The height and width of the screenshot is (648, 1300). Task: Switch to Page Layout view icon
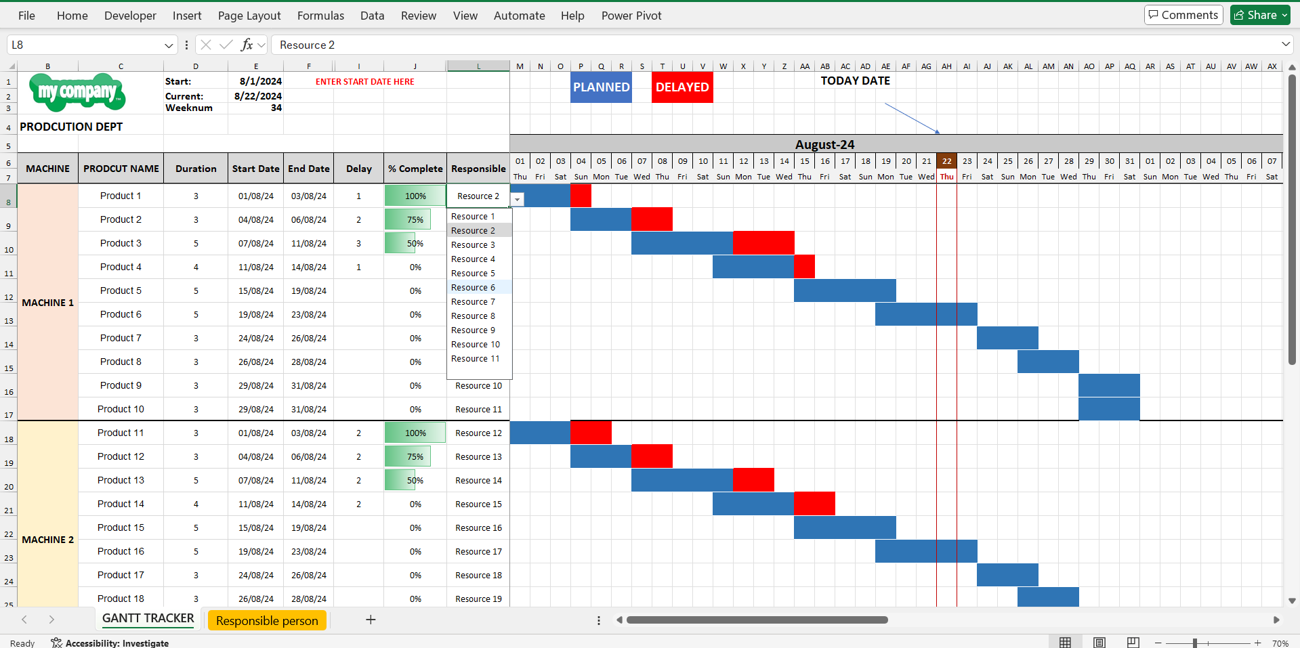[x=1099, y=643]
